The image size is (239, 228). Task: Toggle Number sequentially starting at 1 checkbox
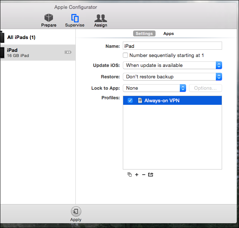coord(125,55)
